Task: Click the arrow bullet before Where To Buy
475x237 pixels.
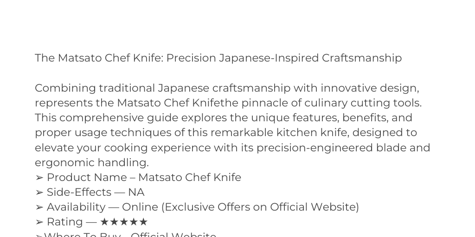Action: (39, 236)
